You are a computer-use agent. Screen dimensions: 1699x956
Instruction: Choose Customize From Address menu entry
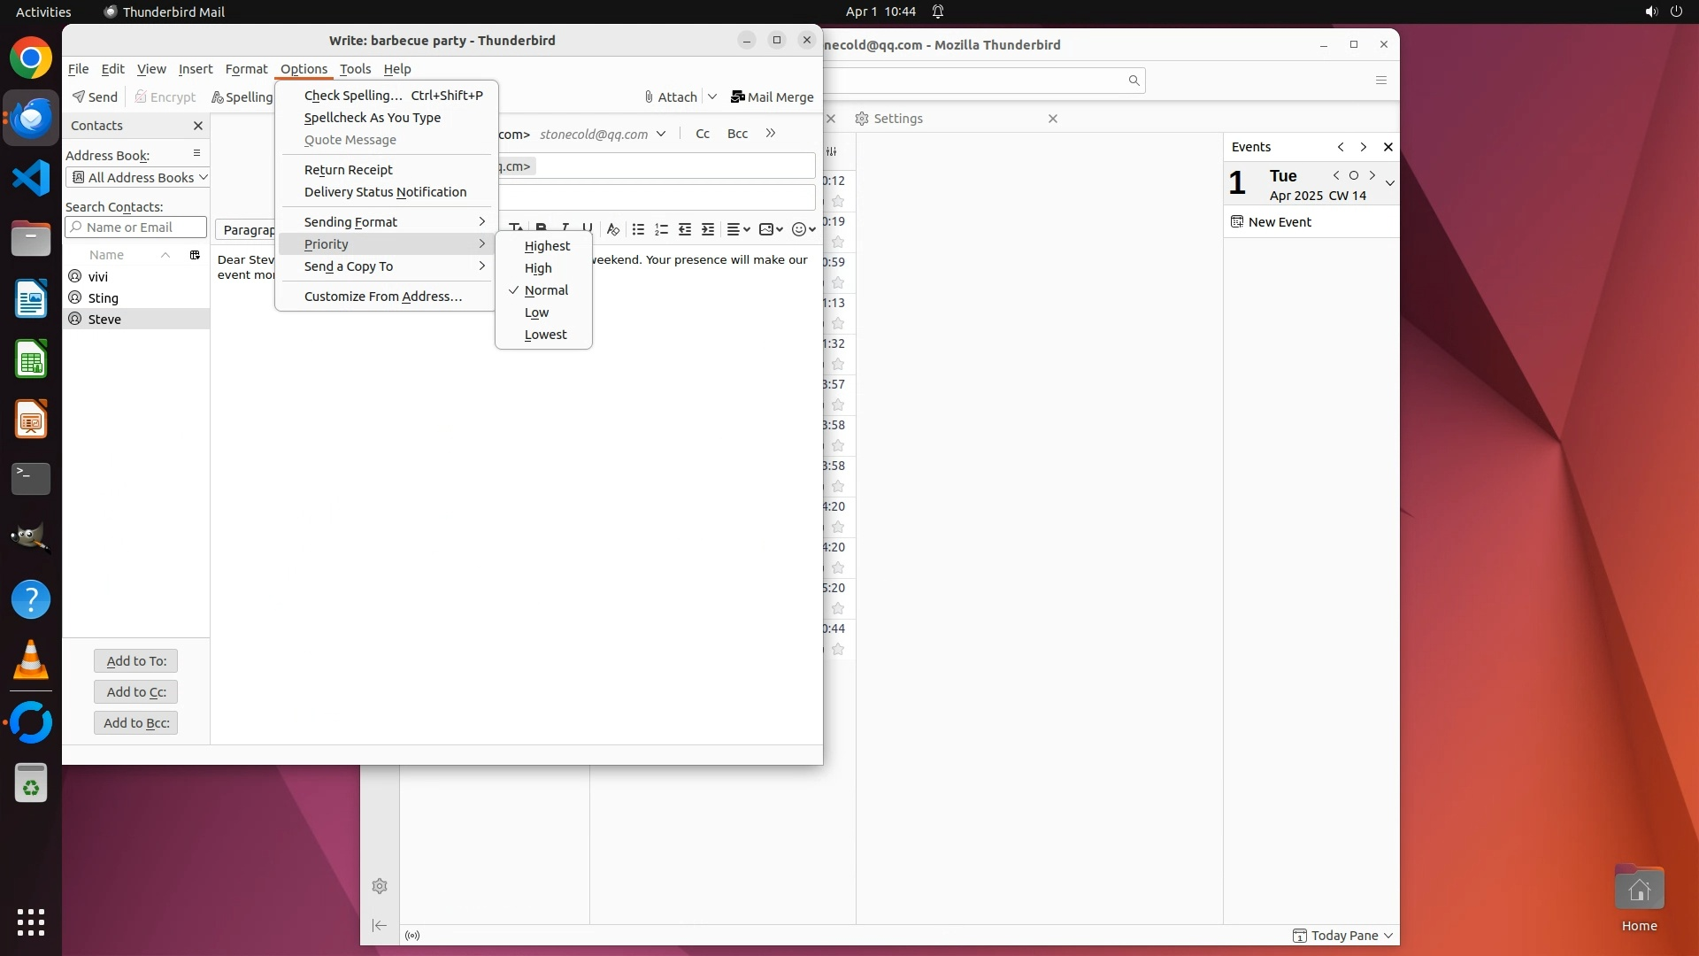click(382, 297)
